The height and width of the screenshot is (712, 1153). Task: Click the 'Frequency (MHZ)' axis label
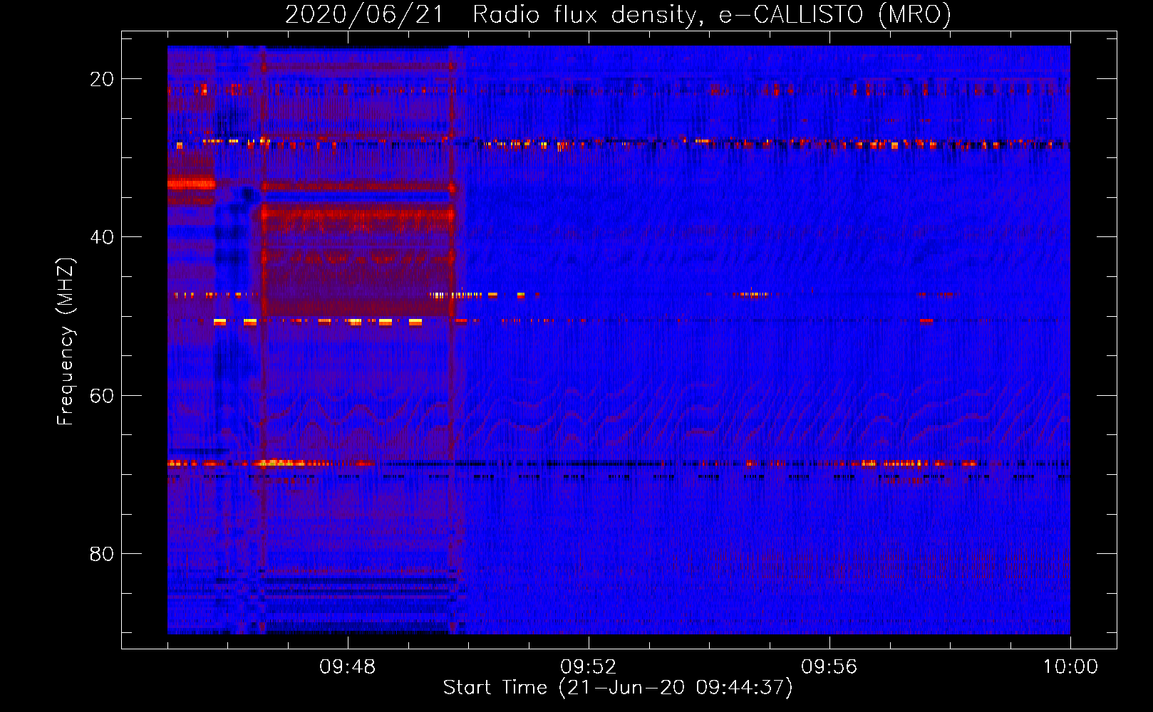tap(66, 342)
